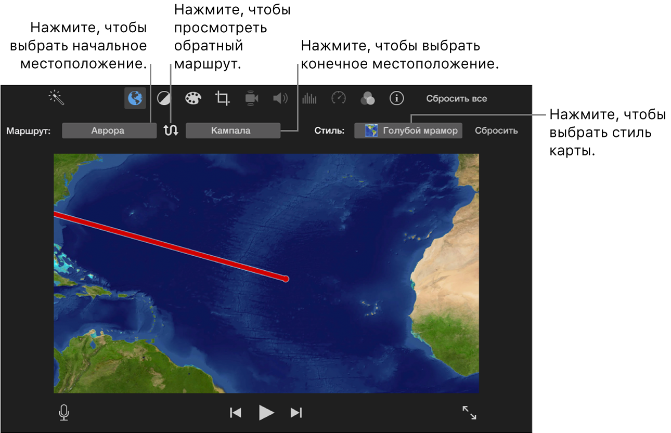Show clip information icon

397,98
